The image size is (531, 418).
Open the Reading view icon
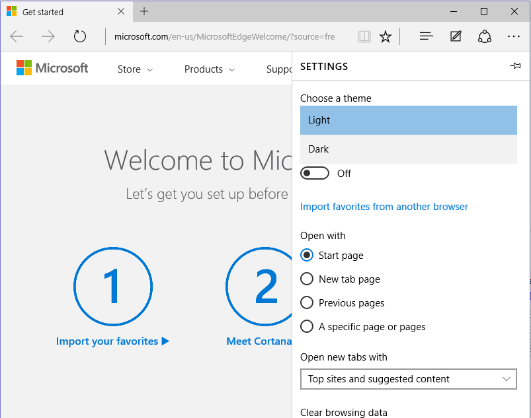pyautogui.click(x=364, y=36)
